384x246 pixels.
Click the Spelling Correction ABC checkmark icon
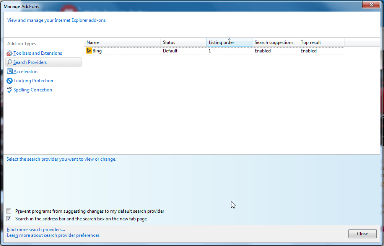tap(9, 90)
